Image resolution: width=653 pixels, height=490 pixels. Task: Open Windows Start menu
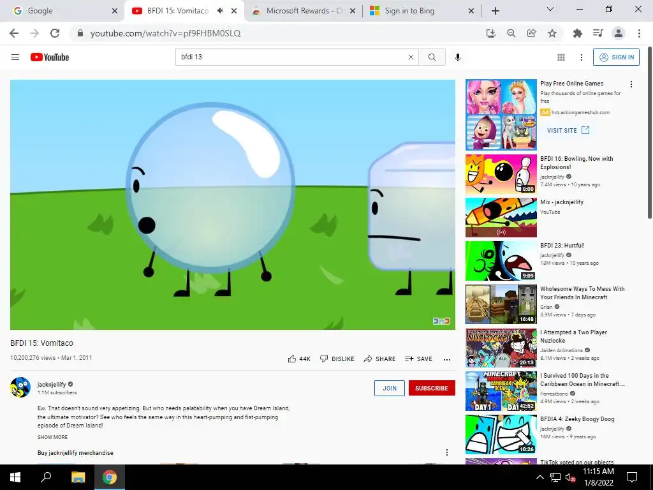15,477
